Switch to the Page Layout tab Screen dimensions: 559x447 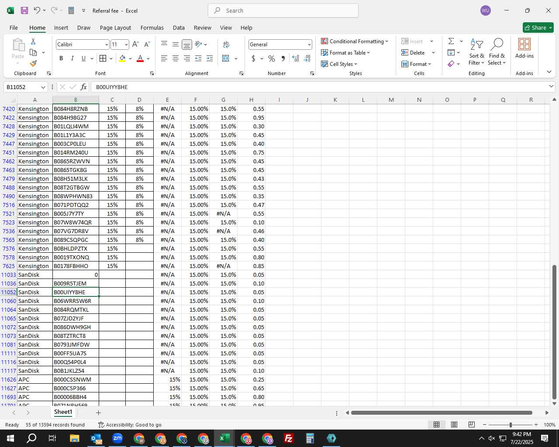pos(115,28)
